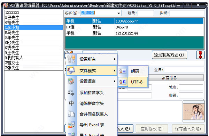The image size is (209, 136).
Task: Click the globe icon beside 设置语言
Action: pos(71,81)
